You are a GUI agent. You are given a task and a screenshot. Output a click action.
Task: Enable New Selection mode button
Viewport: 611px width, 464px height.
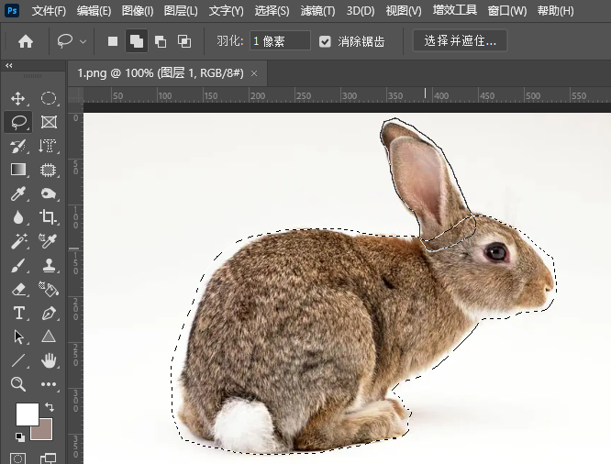point(113,41)
